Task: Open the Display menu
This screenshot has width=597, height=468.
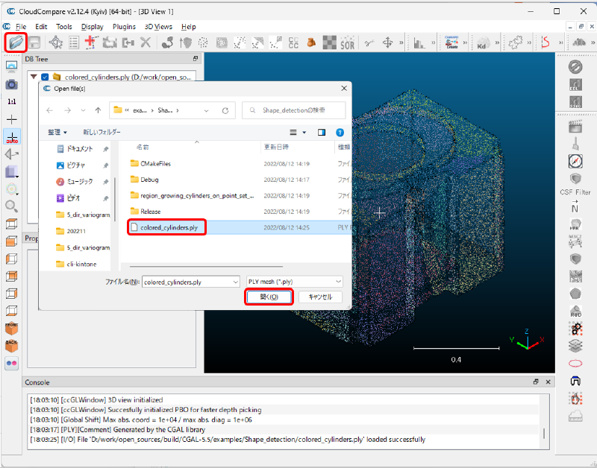Action: [93, 27]
